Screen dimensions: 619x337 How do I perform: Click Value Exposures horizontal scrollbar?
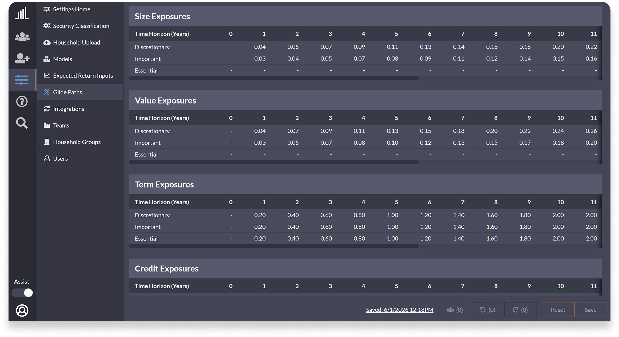pyautogui.click(x=274, y=162)
